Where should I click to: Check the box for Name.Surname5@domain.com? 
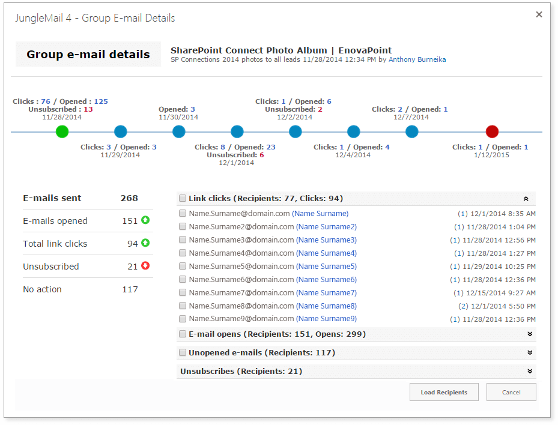(183, 266)
